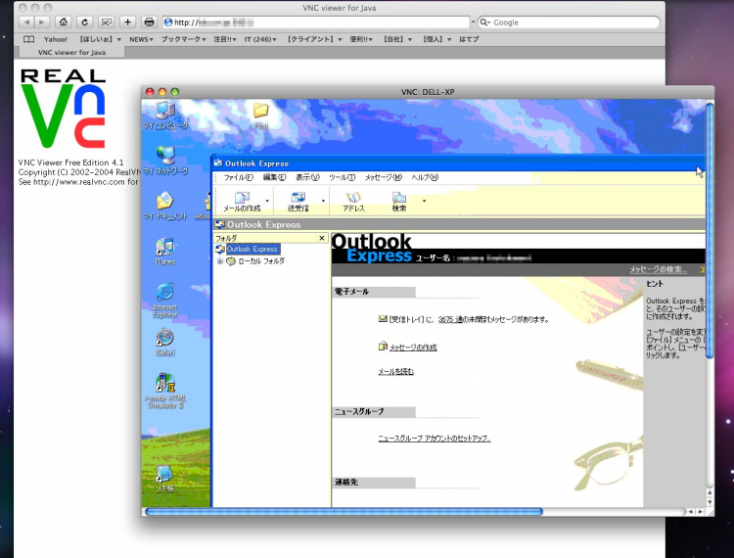Click the red close button of VNC: DELL-XP

click(150, 92)
